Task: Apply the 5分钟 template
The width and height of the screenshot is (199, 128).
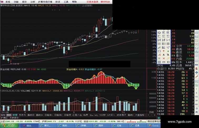Action: pyautogui.click(x=102, y=115)
